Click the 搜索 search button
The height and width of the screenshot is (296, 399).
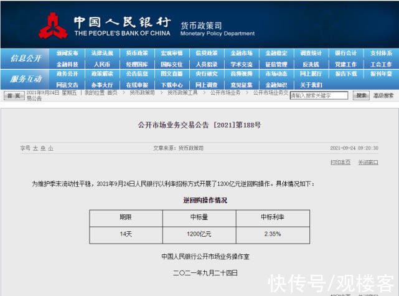(361, 95)
